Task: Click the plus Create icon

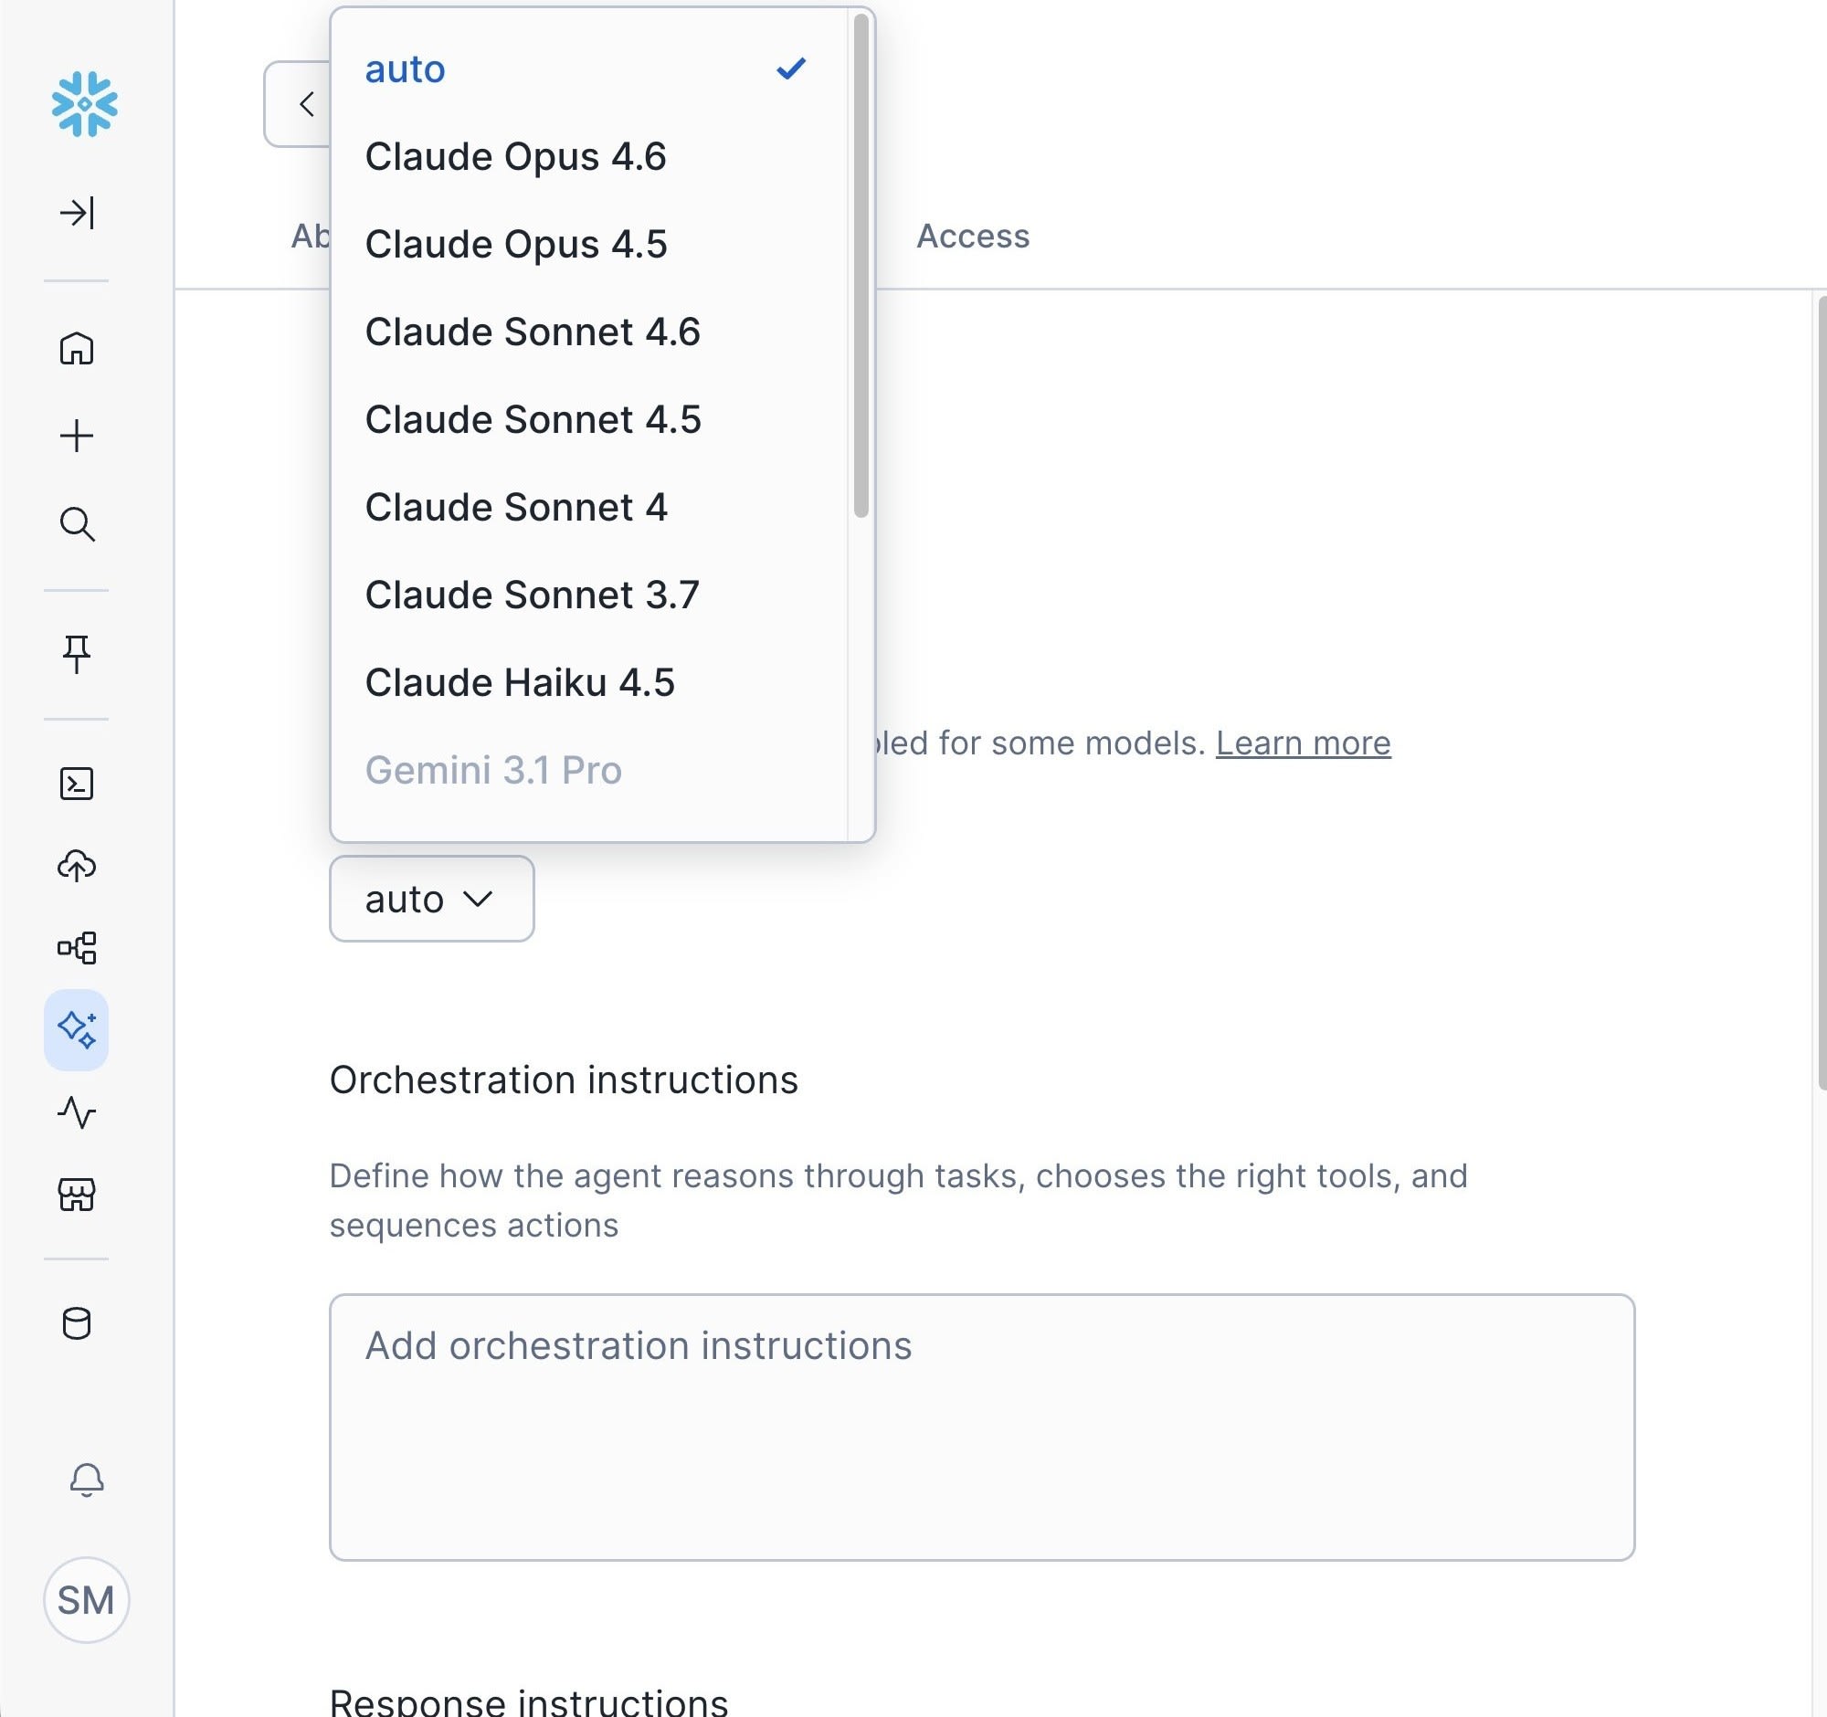Action: coord(78,436)
